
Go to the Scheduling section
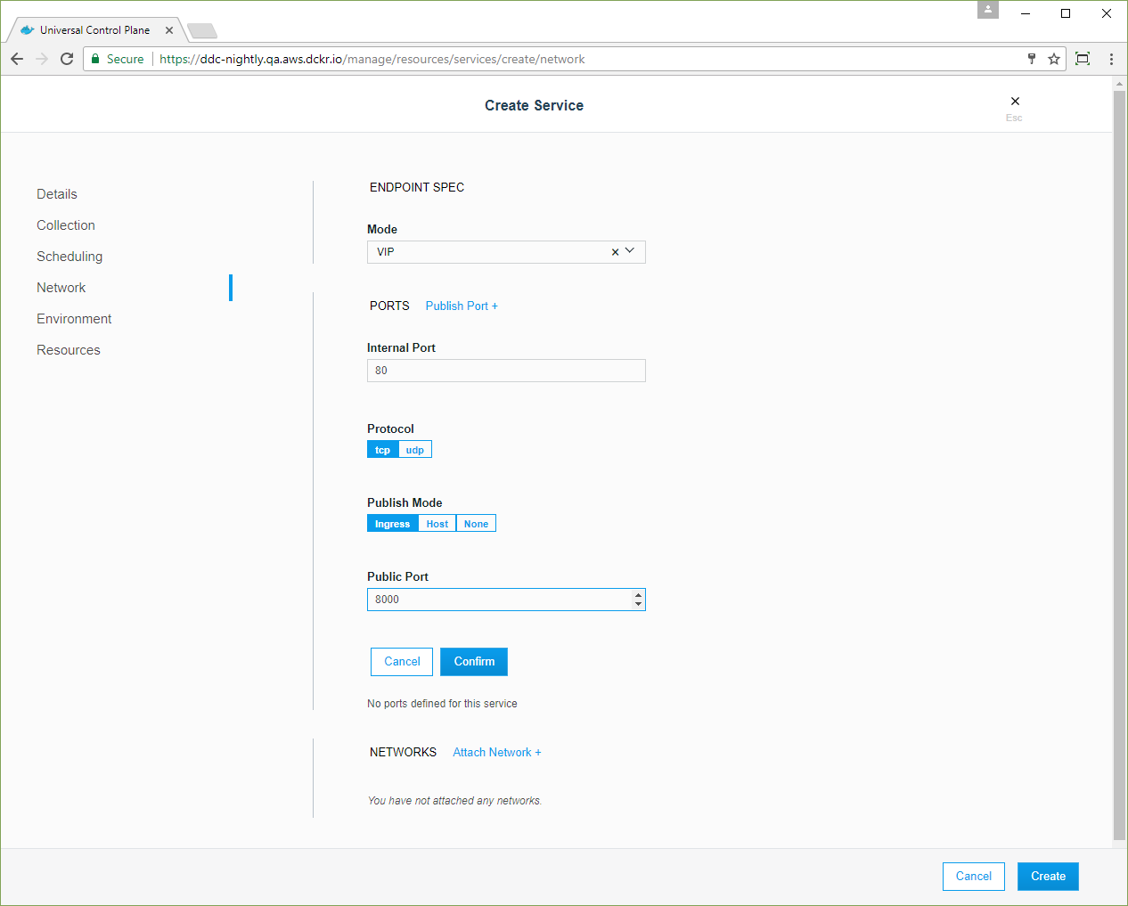(69, 257)
